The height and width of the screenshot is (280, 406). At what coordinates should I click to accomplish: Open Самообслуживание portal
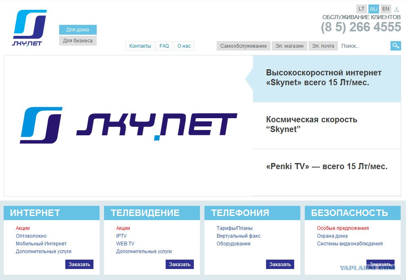tap(243, 46)
